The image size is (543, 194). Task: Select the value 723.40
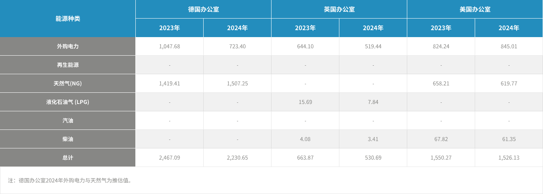click(237, 46)
